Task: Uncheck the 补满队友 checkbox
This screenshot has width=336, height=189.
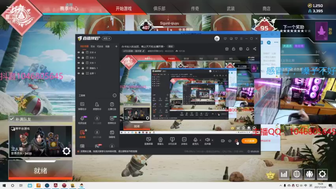Action: click(x=12, y=119)
